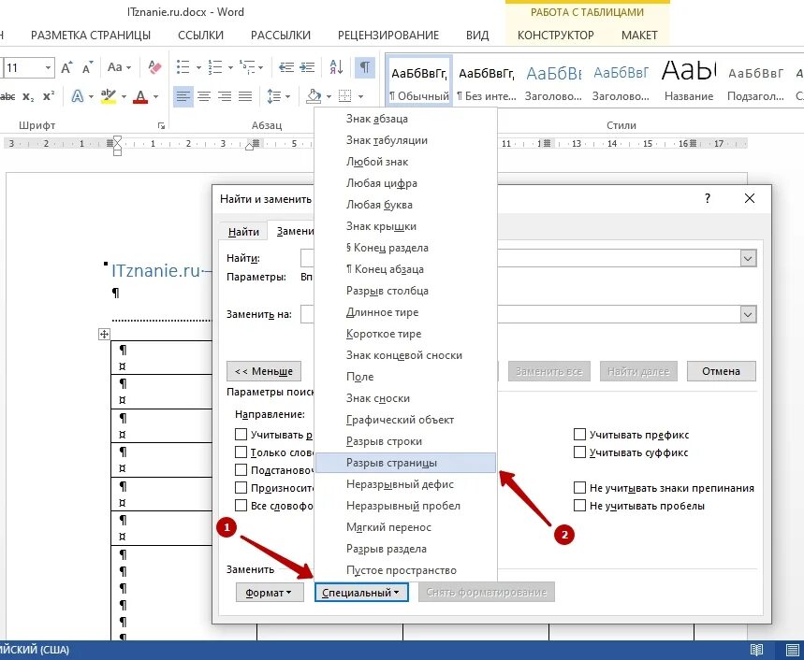
Task: Check the Учитывать суффикс option
Action: point(579,452)
